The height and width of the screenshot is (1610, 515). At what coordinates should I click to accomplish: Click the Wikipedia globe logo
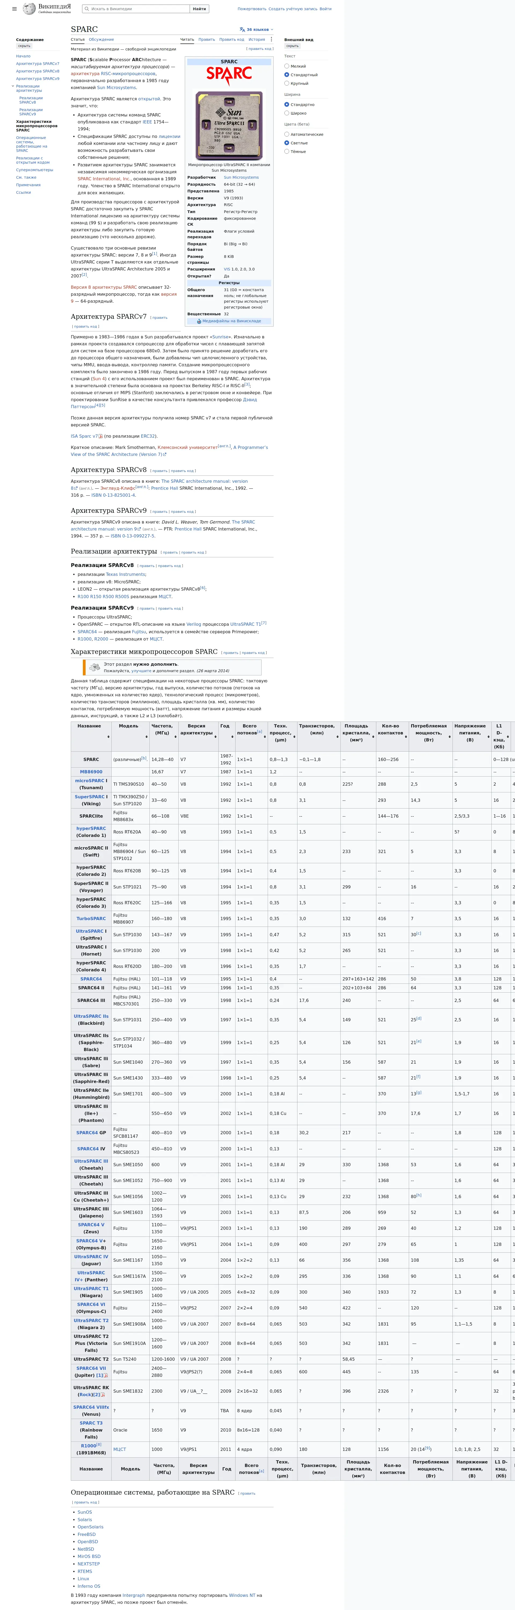[30, 9]
